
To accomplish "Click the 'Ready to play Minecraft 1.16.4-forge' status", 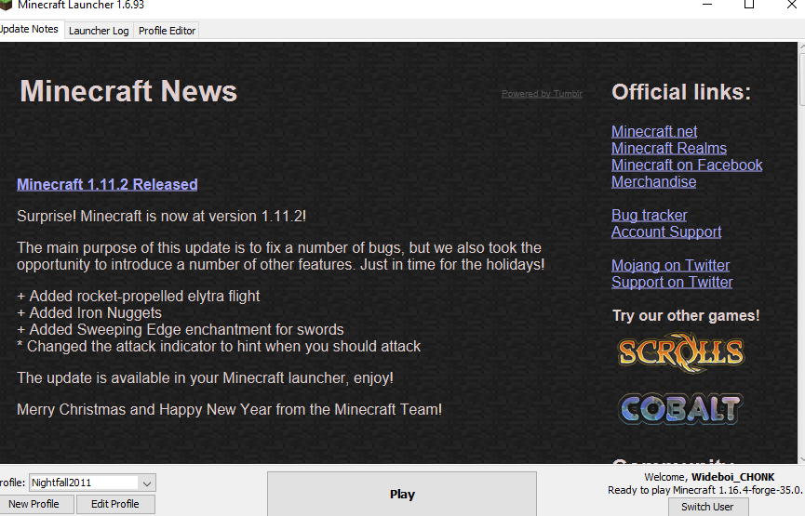I will pos(704,490).
